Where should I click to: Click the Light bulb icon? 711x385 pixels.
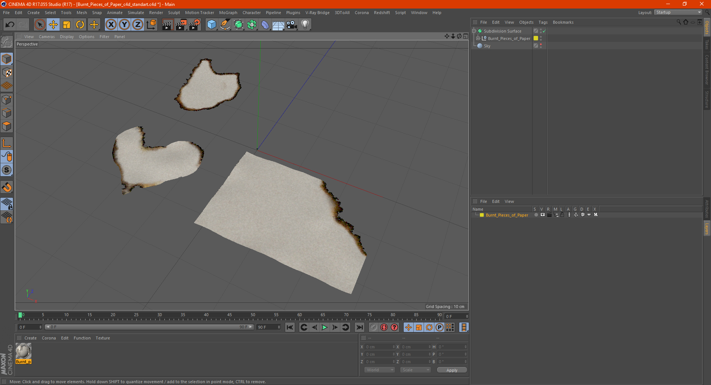click(x=305, y=25)
